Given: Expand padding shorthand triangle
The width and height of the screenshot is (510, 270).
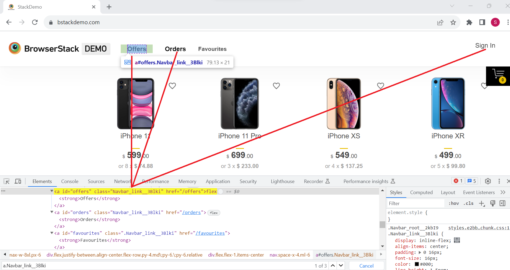Looking at the screenshot, I should (420, 253).
